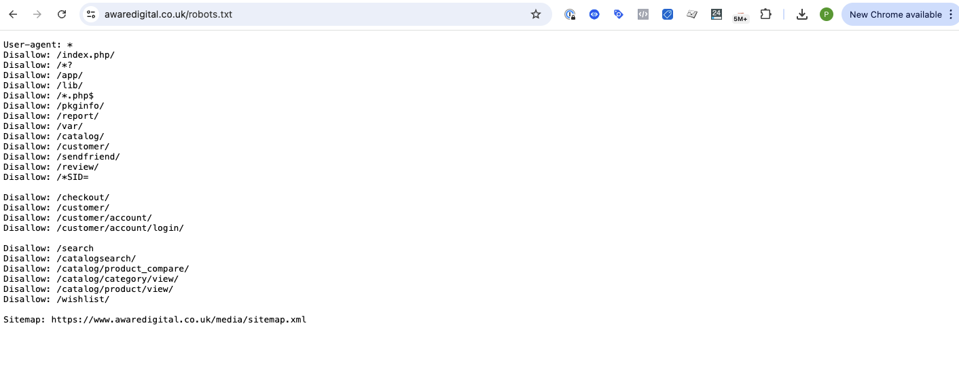Click the Disallow: /customer/account/login/ line
This screenshot has height=370, width=959.
point(94,228)
